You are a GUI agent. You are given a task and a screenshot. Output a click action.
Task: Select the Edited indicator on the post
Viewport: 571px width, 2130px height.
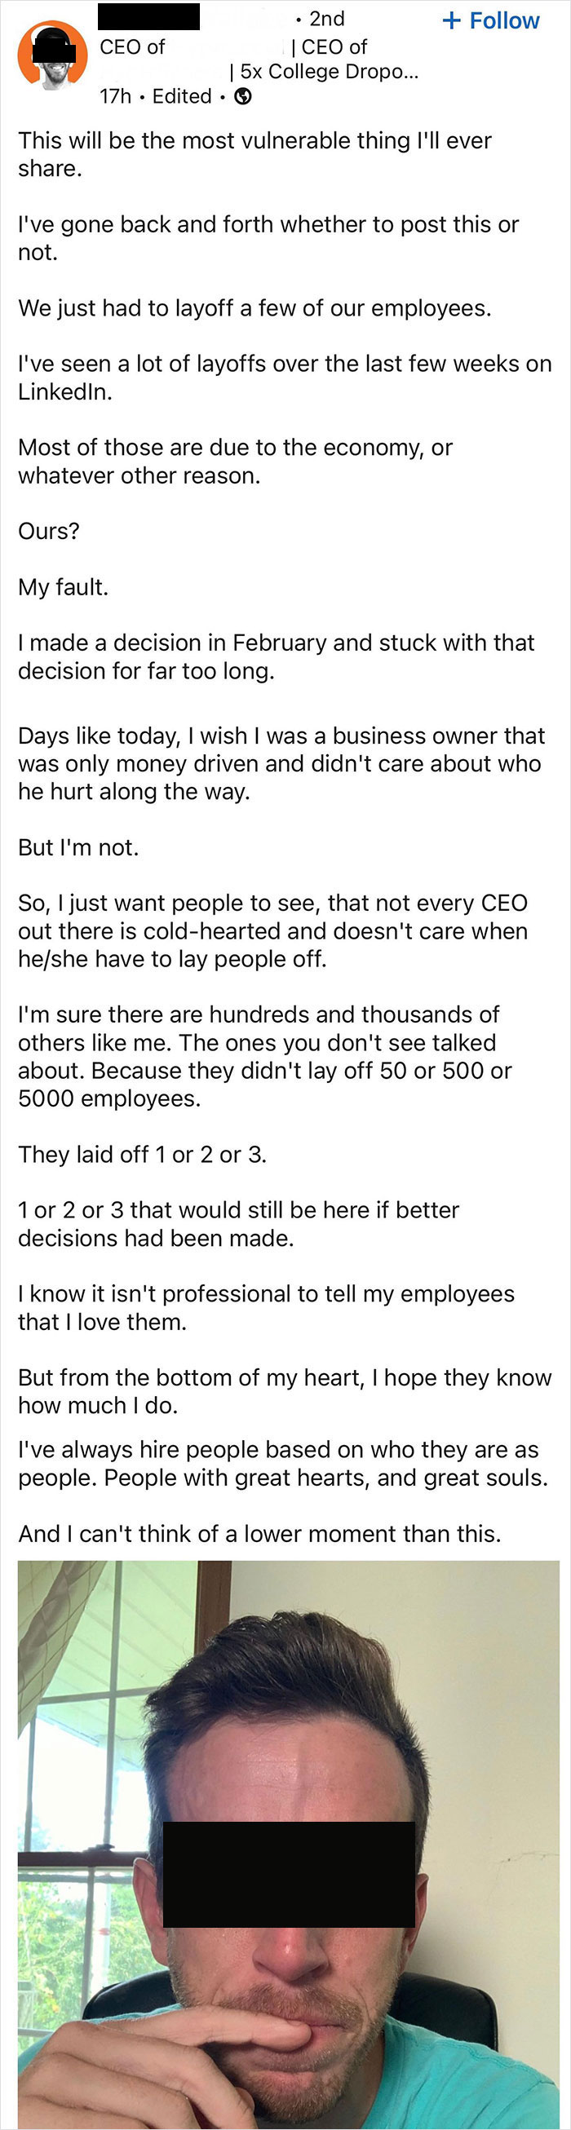(x=182, y=97)
